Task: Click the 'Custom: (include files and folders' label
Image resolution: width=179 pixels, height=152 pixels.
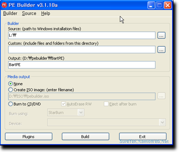Action: (53, 43)
